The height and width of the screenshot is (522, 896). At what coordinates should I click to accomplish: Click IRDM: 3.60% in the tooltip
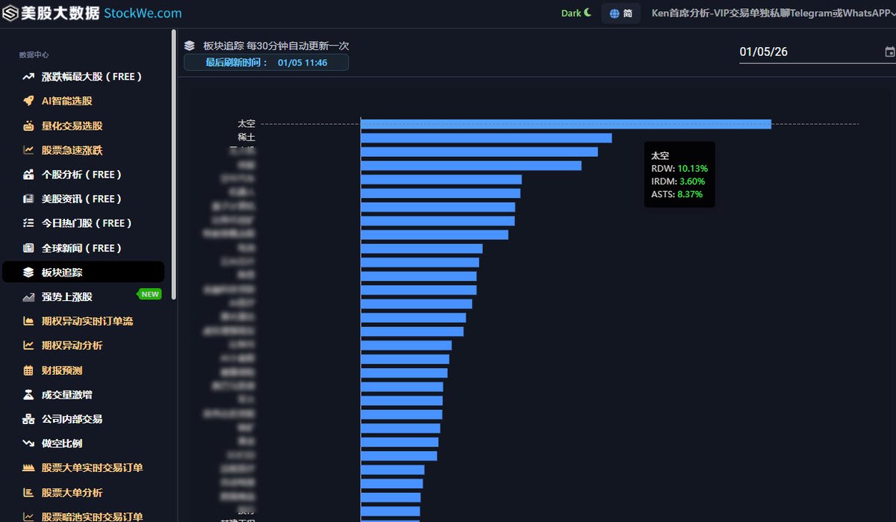pos(678,181)
